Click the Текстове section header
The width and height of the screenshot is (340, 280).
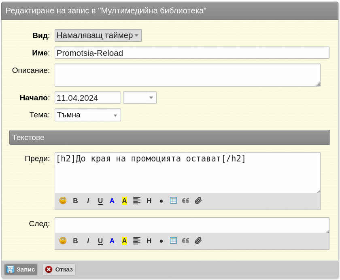point(170,138)
